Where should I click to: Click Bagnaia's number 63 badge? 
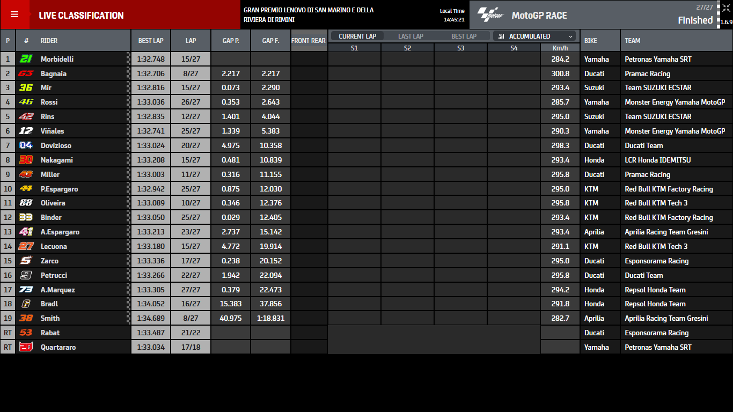click(x=26, y=73)
